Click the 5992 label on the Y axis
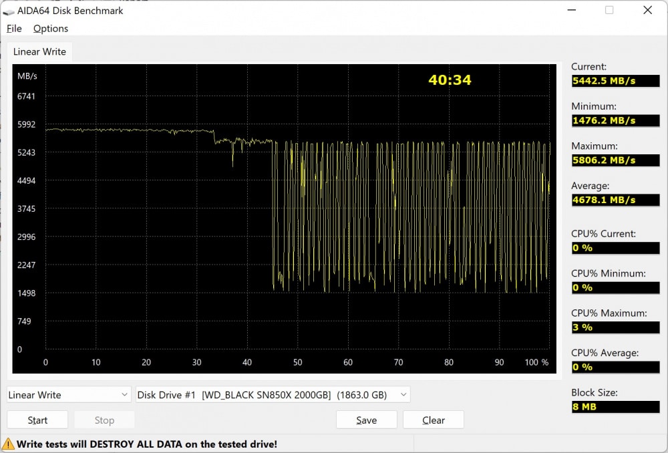 (x=27, y=124)
